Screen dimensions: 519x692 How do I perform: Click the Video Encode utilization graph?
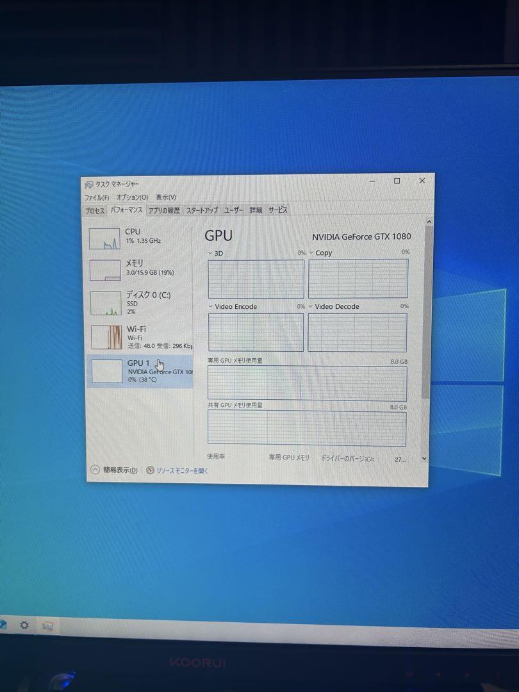[256, 333]
